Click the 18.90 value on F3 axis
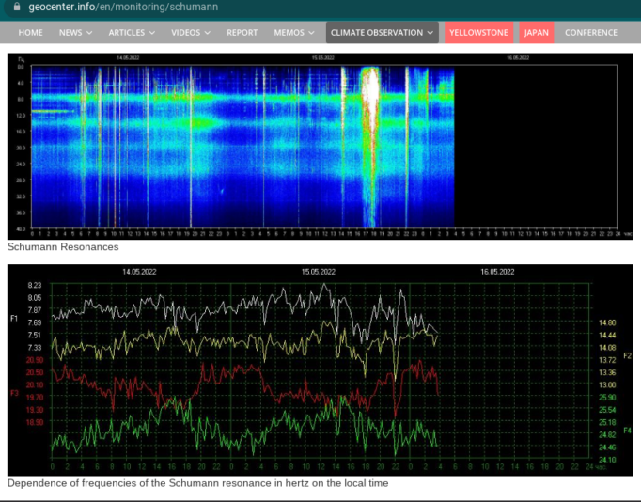641x502 pixels. (35, 422)
